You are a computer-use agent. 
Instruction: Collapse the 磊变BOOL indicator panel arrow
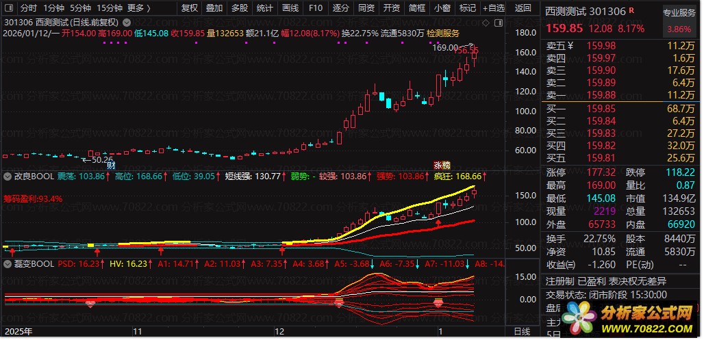pyautogui.click(x=7, y=264)
